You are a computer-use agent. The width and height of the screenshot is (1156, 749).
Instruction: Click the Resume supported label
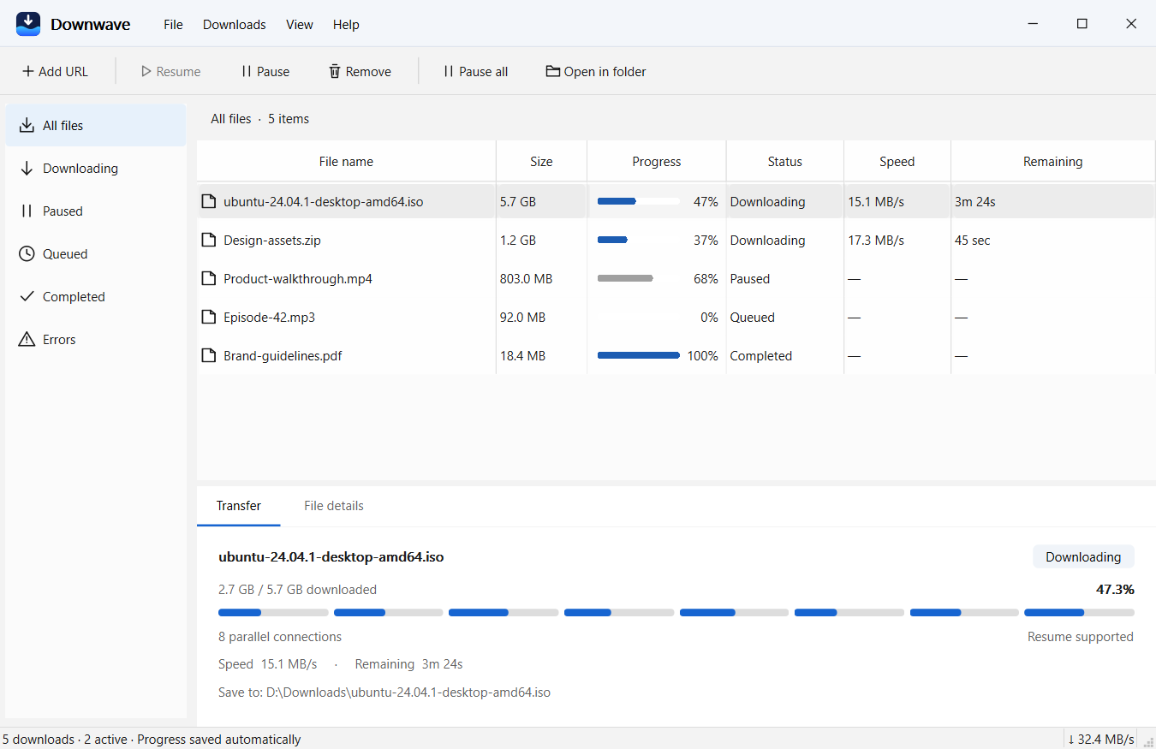coord(1081,637)
